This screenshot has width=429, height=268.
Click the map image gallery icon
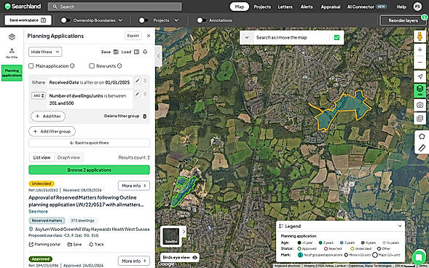tap(420, 119)
